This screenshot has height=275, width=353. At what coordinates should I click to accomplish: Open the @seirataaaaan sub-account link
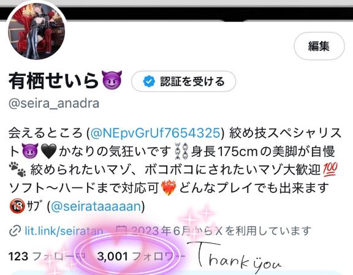(x=96, y=206)
